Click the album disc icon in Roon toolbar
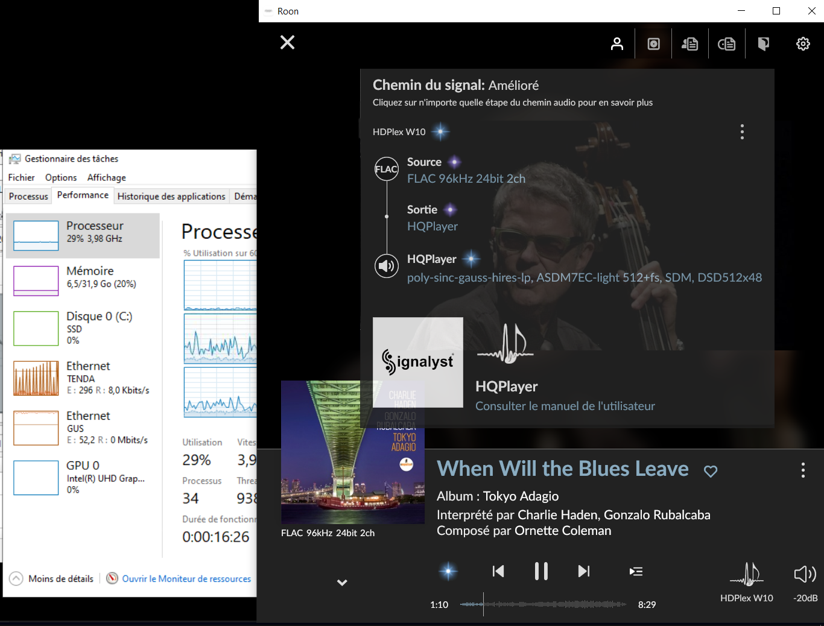Viewport: 824px width, 626px height. [654, 43]
